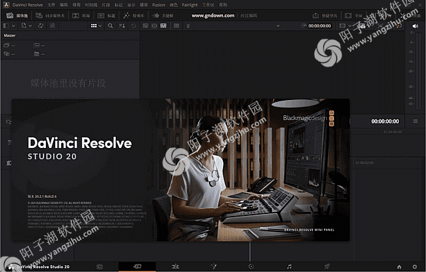The width and height of the screenshot is (426, 272).
Task: Open the 编辑 Edit menu
Action: 64,5
